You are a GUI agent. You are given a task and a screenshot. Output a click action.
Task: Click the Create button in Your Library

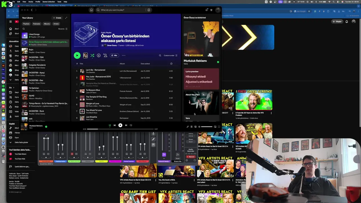click(57, 18)
